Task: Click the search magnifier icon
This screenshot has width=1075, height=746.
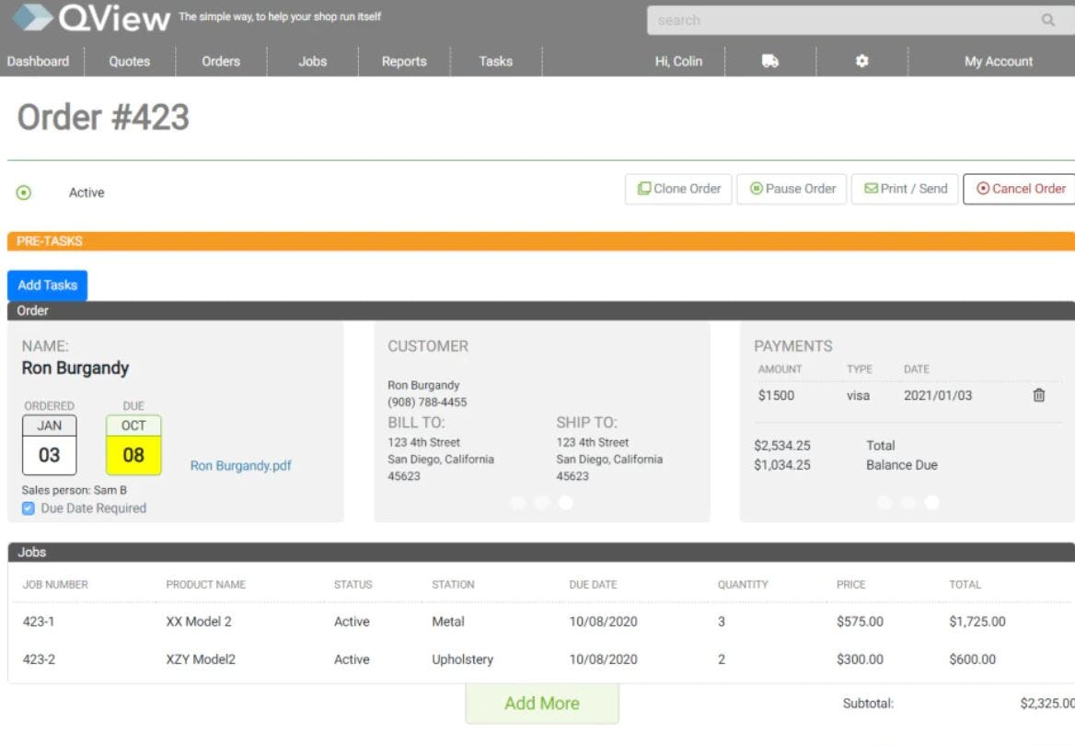Action: click(1048, 19)
